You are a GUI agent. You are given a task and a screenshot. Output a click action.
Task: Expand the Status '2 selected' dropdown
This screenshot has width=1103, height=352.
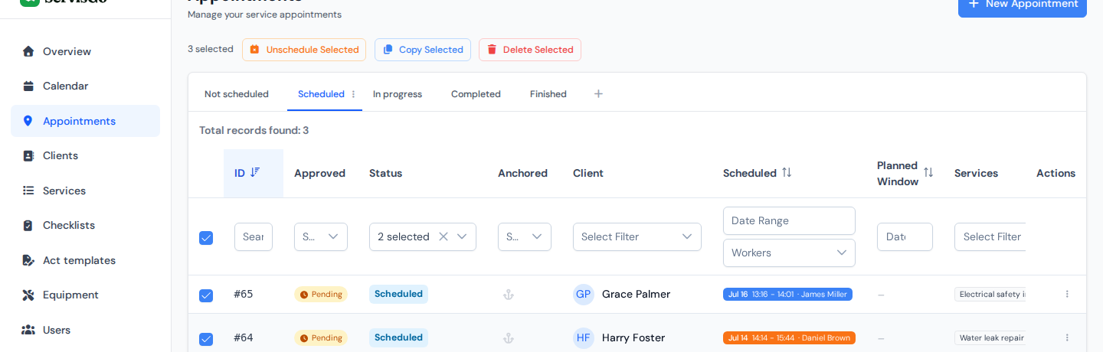coord(462,236)
